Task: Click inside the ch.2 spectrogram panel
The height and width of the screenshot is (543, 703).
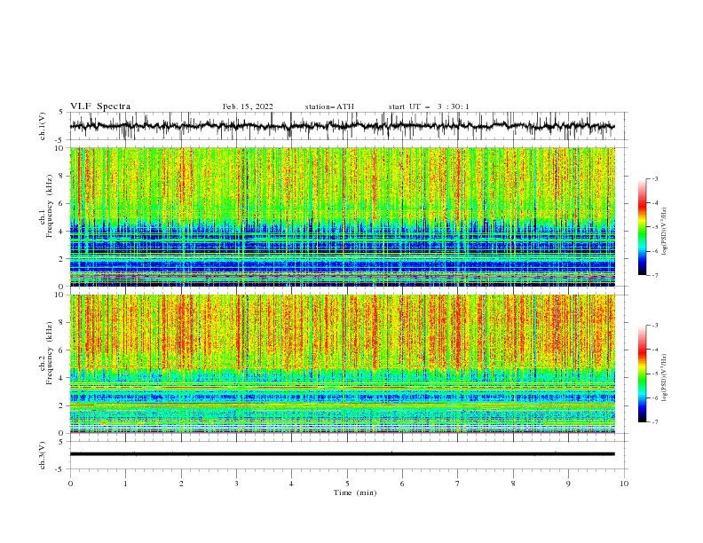Action: [x=342, y=364]
